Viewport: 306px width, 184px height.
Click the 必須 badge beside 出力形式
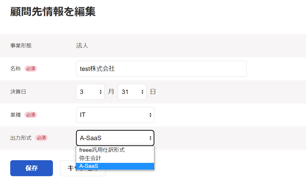point(41,138)
